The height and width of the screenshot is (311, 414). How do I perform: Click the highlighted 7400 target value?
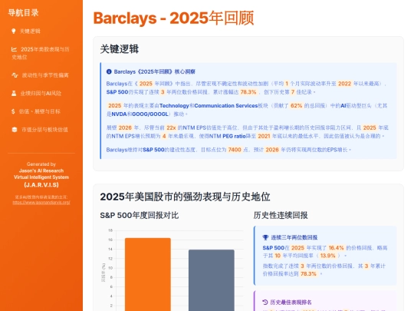pyautogui.click(x=235, y=150)
